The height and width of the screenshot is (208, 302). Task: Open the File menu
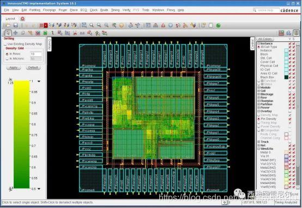(x=7, y=10)
